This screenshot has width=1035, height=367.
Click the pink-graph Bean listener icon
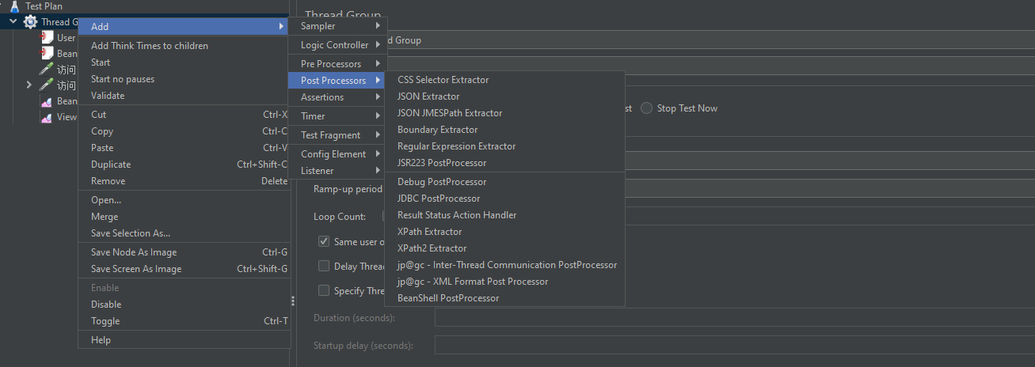pos(47,101)
